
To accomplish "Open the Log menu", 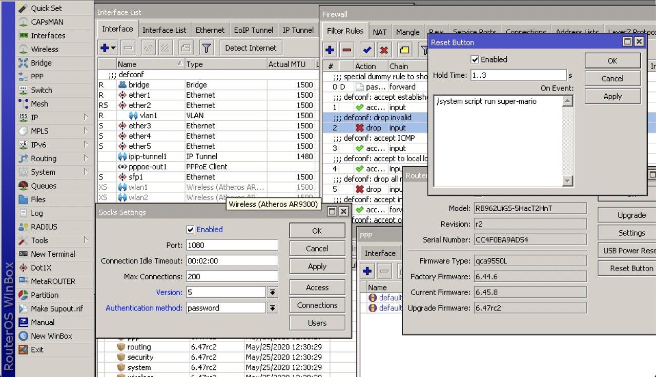I will point(36,213).
